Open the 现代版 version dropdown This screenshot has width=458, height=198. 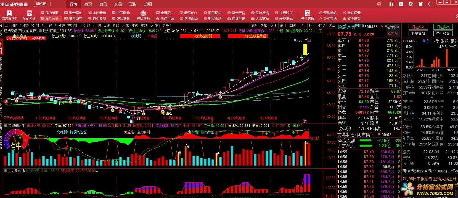(x=42, y=4)
